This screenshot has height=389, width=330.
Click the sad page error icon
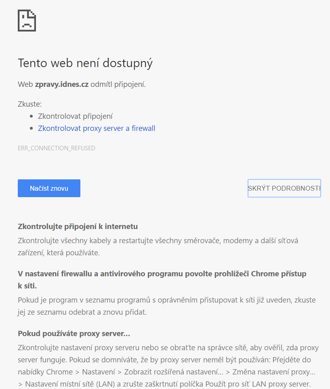[27, 20]
